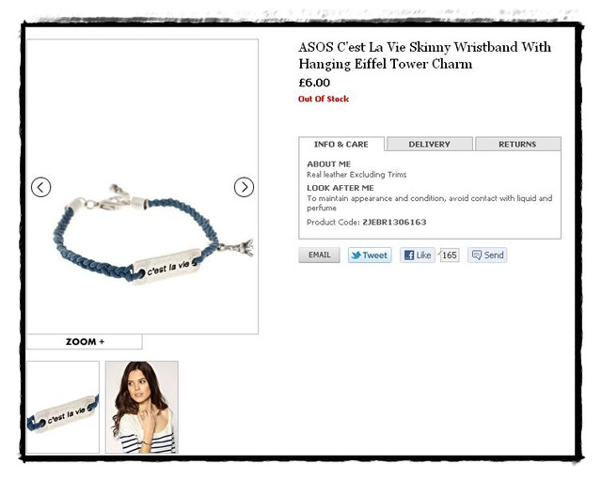Click the main bracelet product image
602x480 pixels.
tap(143, 187)
